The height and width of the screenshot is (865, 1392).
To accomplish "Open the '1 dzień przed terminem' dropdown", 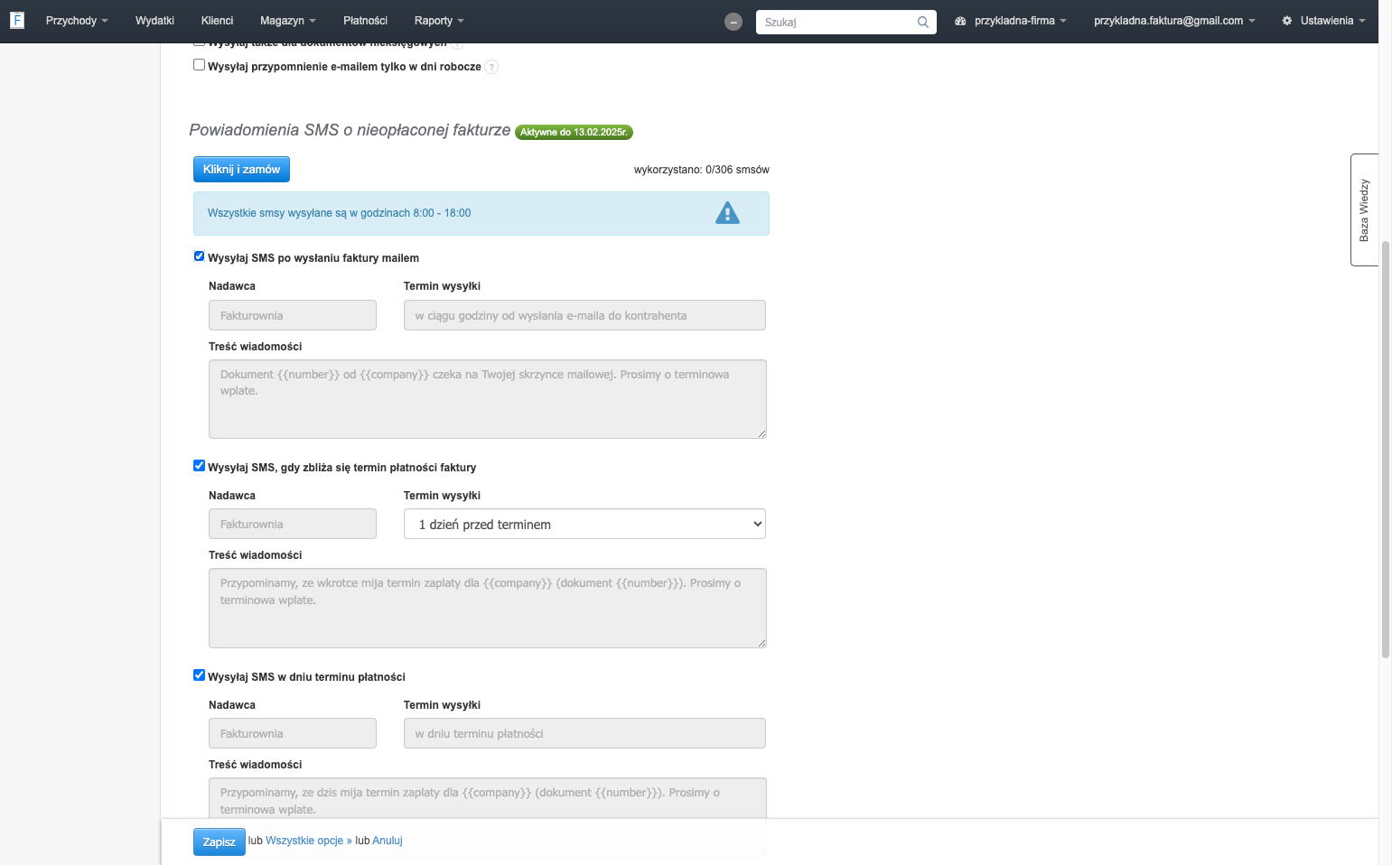I will point(584,524).
